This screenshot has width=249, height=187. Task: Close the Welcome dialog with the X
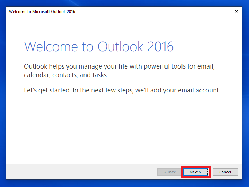237,11
